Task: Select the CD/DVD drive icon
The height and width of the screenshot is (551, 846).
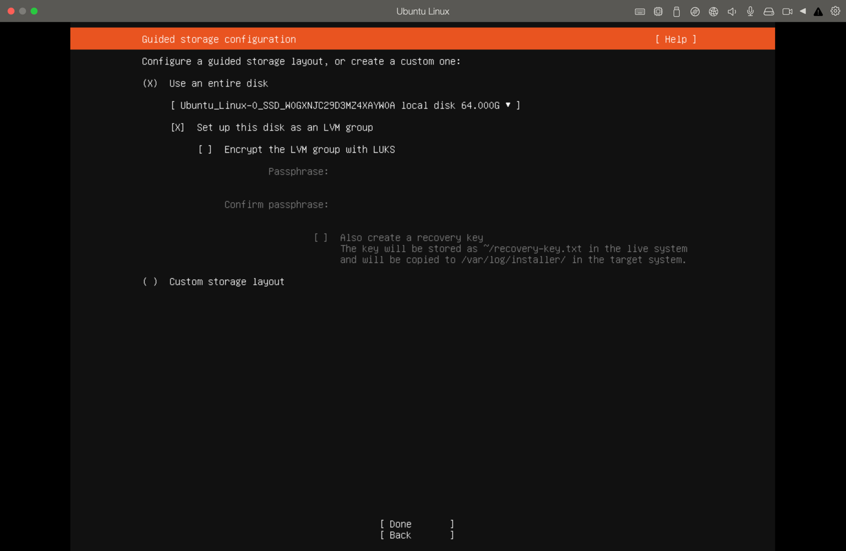Action: (x=695, y=11)
